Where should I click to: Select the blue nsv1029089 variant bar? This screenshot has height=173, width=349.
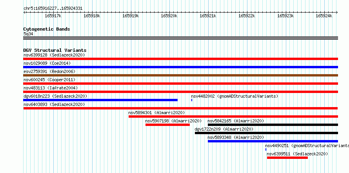tap(181, 67)
